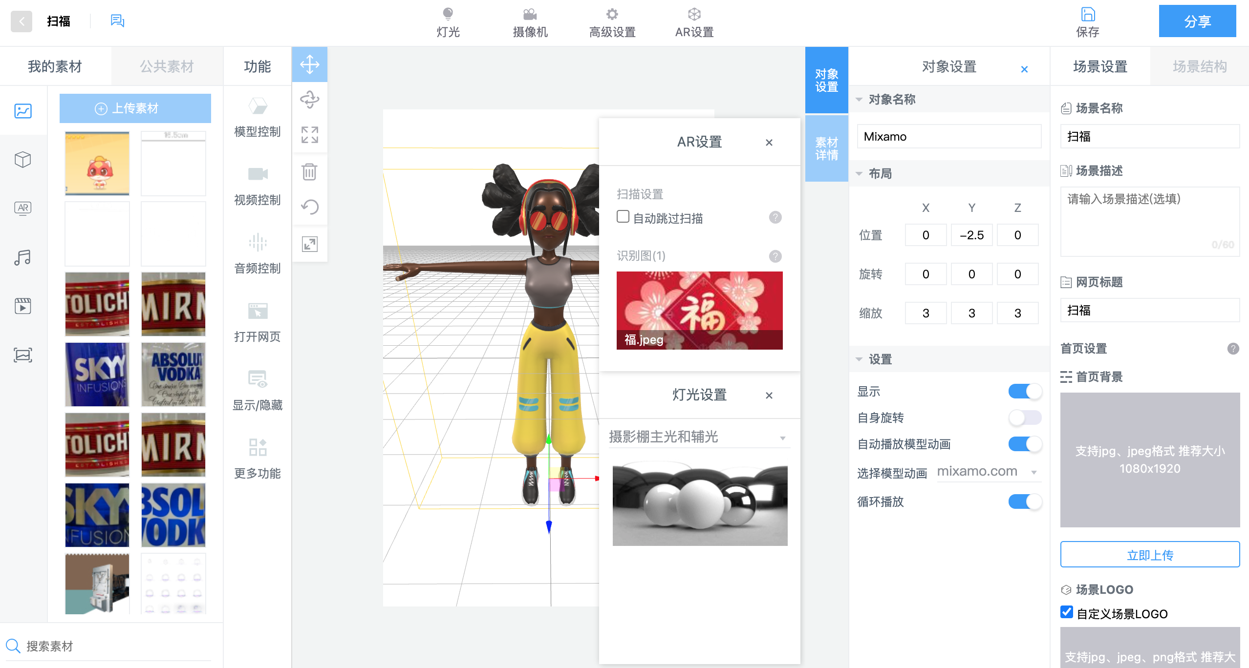Select the move/translate tool
Screen dimensions: 1249x668
tap(309, 64)
